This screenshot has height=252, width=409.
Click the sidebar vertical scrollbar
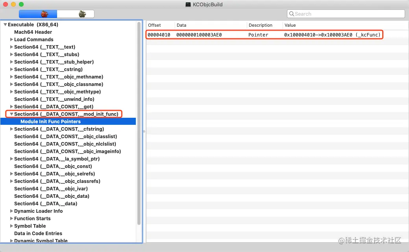139,124
